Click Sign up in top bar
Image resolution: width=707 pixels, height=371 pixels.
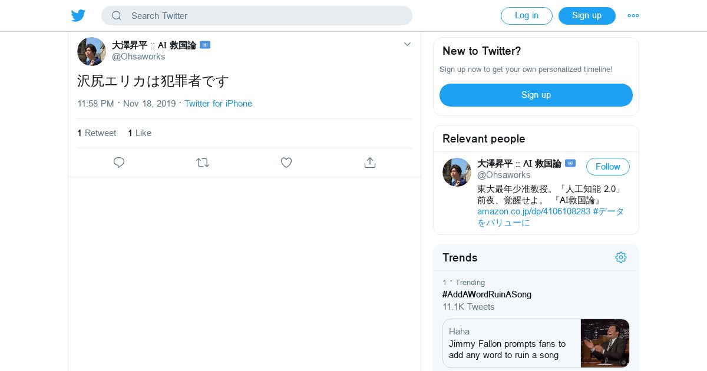pos(587,16)
